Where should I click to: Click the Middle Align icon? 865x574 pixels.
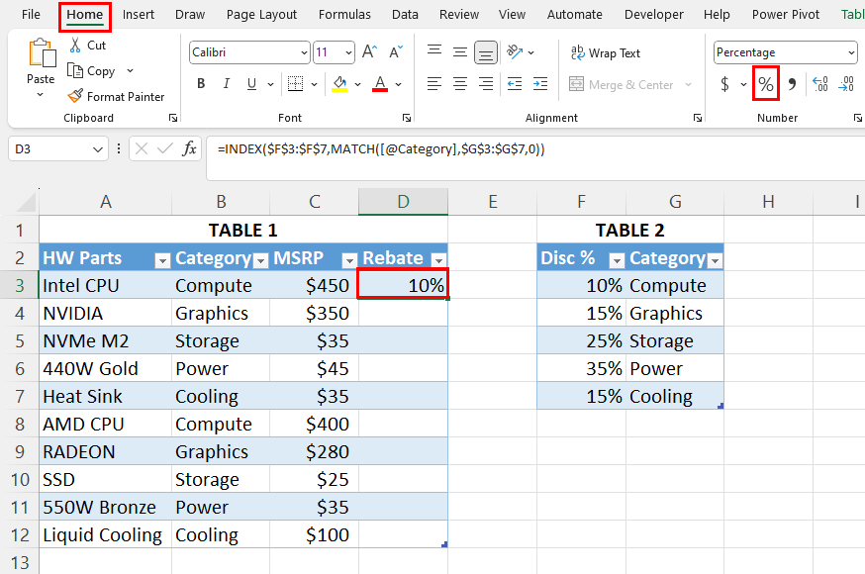pos(460,52)
